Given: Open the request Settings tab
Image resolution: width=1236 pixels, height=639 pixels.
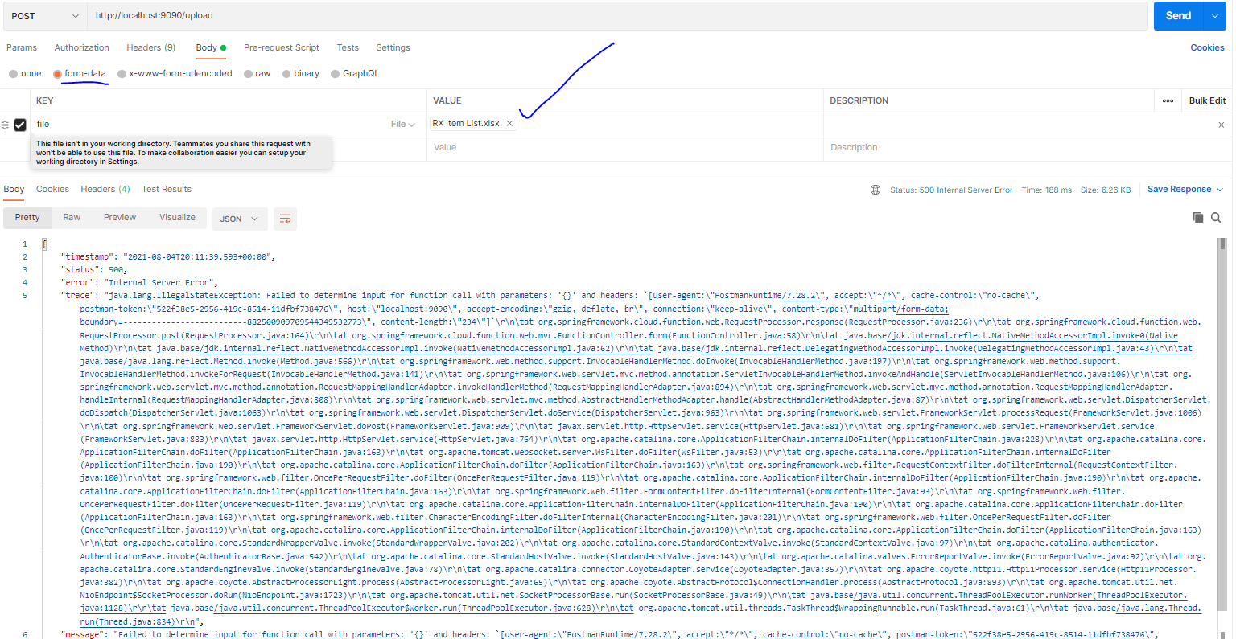Looking at the screenshot, I should tap(393, 47).
